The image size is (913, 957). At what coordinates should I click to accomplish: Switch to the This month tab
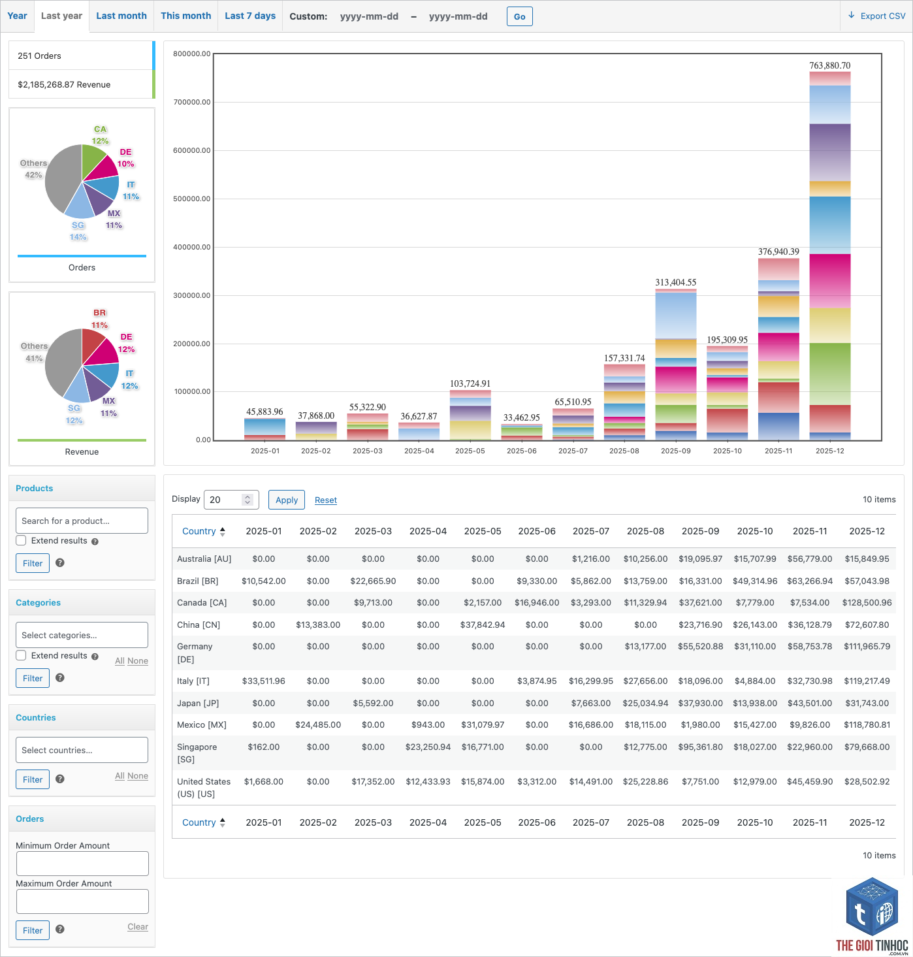point(186,16)
